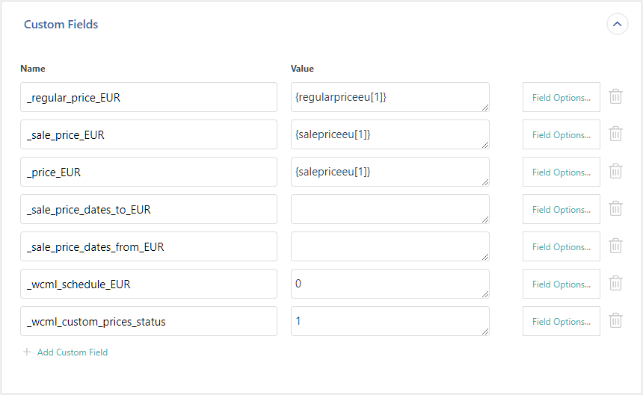This screenshot has width=643, height=395.
Task: Click the {regularpriceeu[1]} value box
Action: coord(390,97)
